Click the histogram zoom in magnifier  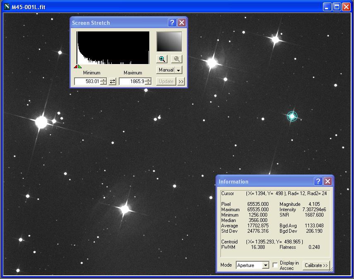(162, 59)
